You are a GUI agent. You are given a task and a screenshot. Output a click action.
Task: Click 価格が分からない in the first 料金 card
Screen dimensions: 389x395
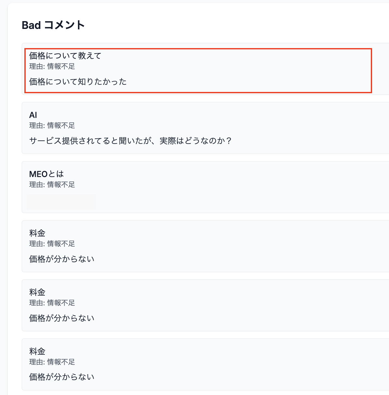(x=61, y=259)
